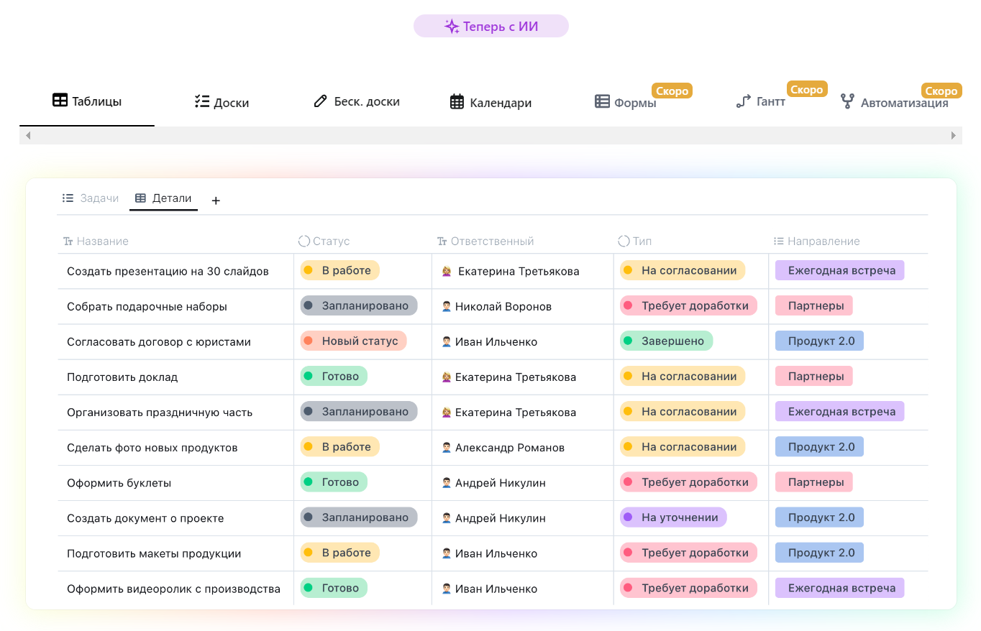
Task: Open the Завершено type dropdown
Action: [665, 341]
